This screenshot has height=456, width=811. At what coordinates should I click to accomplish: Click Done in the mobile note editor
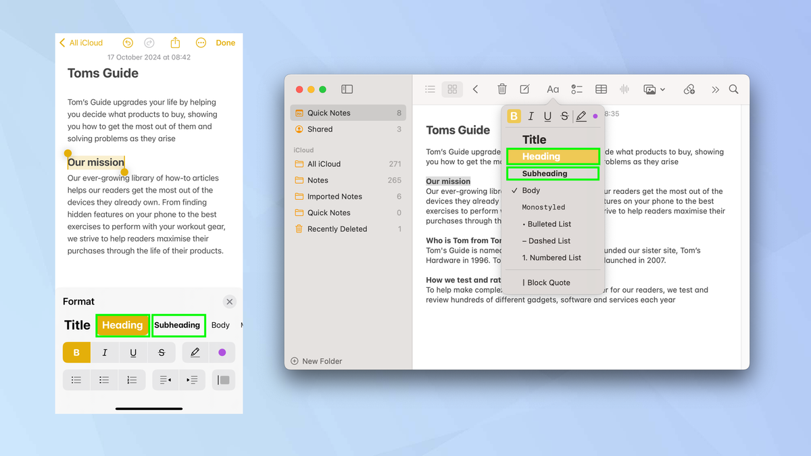225,43
